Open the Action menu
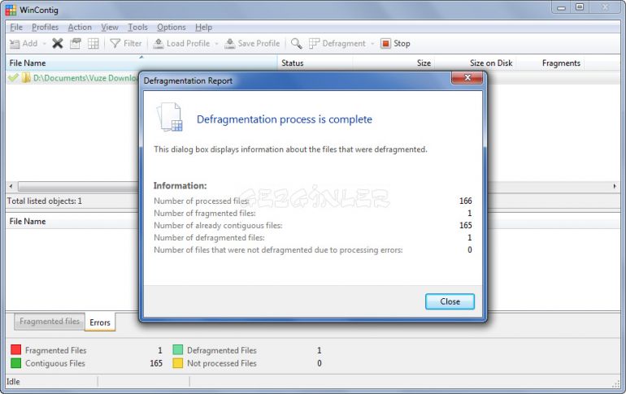The height and width of the screenshot is (394, 626). point(80,27)
